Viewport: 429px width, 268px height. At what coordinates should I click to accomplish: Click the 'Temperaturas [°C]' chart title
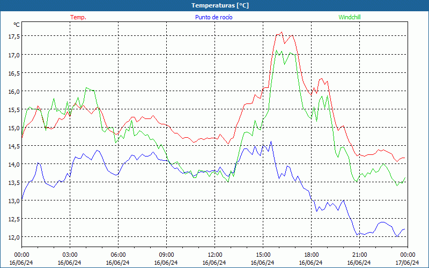(220, 5)
